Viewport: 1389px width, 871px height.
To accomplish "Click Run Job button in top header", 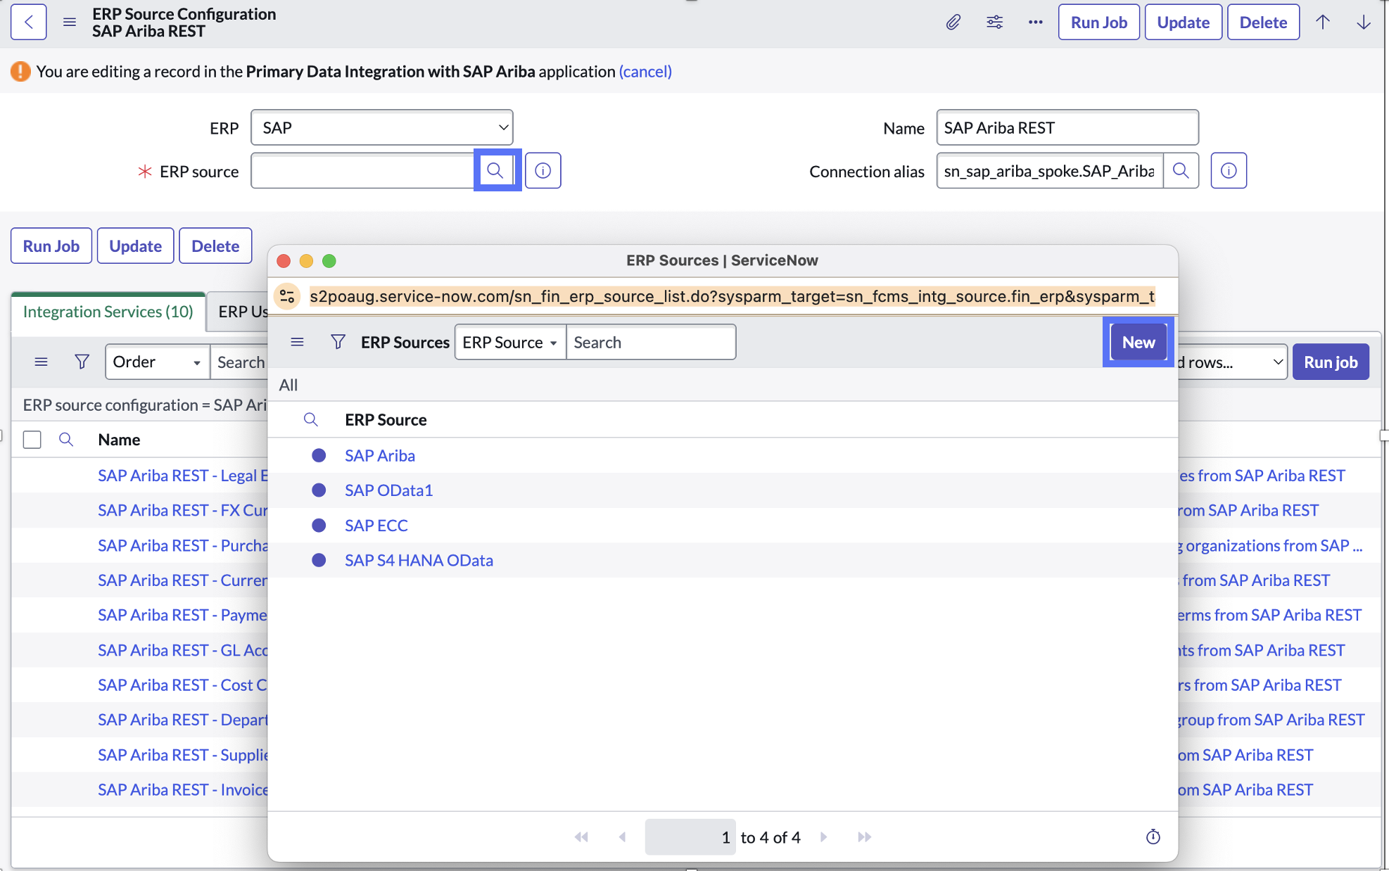I will click(x=1098, y=22).
